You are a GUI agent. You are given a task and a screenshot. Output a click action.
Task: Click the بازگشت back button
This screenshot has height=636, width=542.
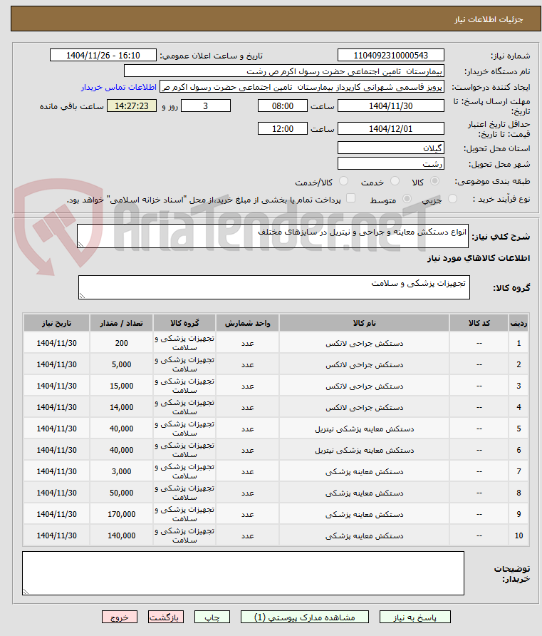(x=166, y=617)
